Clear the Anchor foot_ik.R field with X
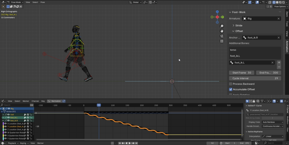The height and width of the screenshot is (145, 289). coord(278,38)
